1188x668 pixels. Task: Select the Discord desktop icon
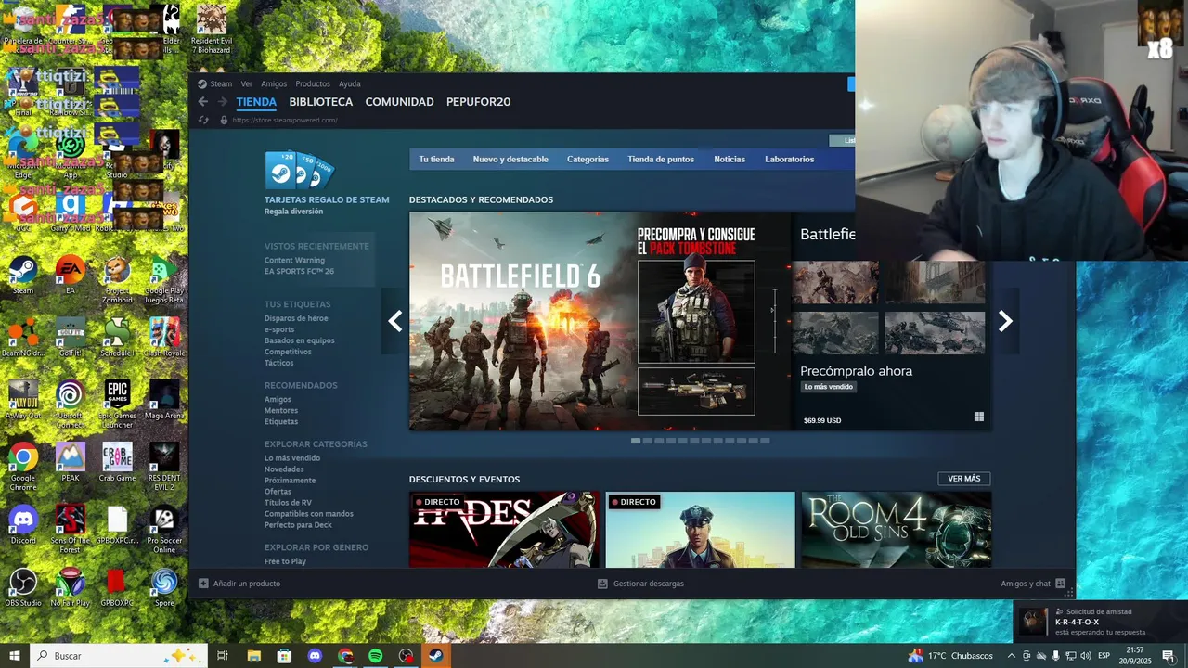click(23, 524)
